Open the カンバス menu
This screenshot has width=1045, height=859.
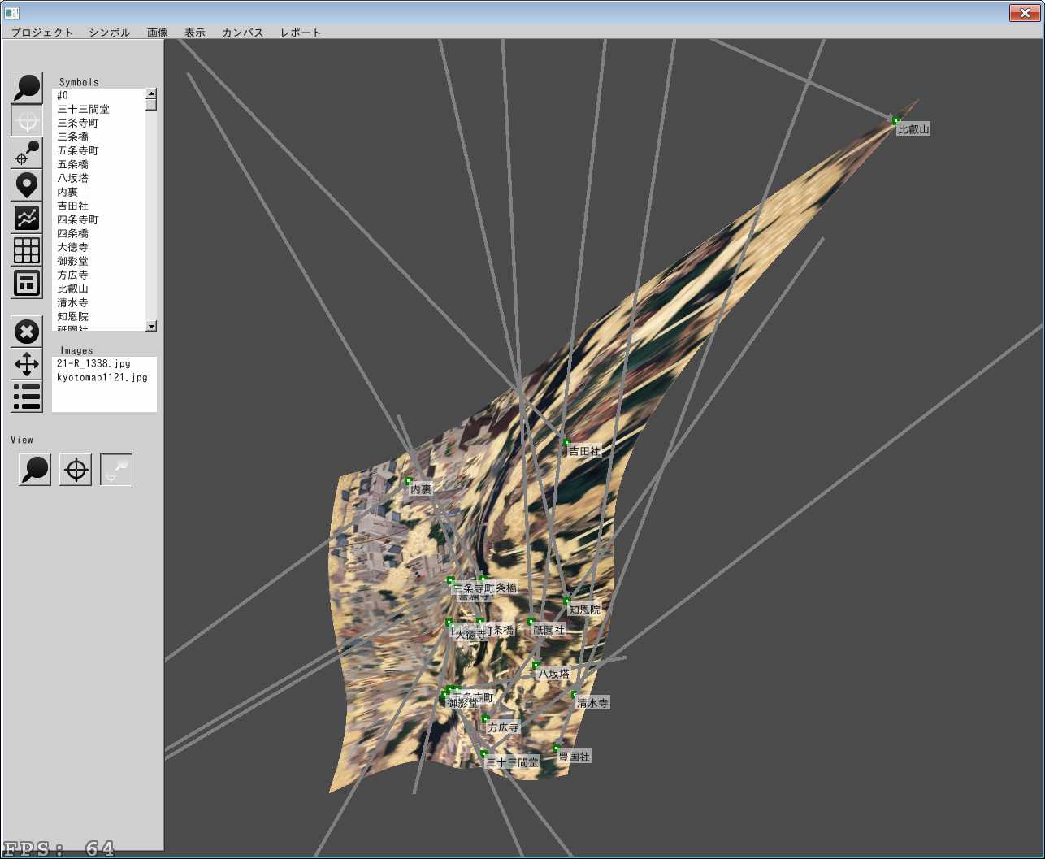pos(243,33)
